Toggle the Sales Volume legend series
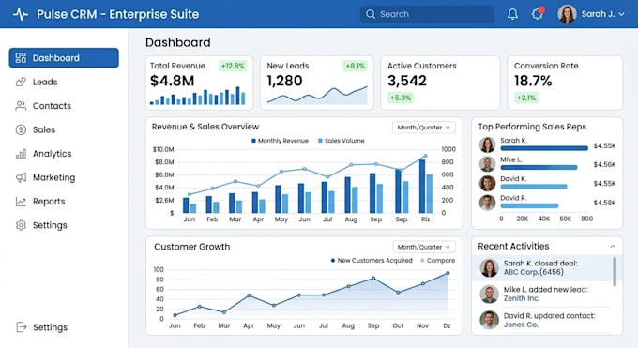 tap(341, 141)
